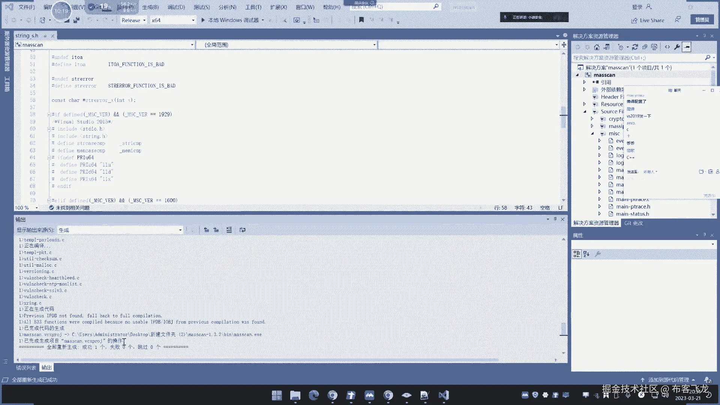Expand the Resource Files folder node

click(584, 104)
